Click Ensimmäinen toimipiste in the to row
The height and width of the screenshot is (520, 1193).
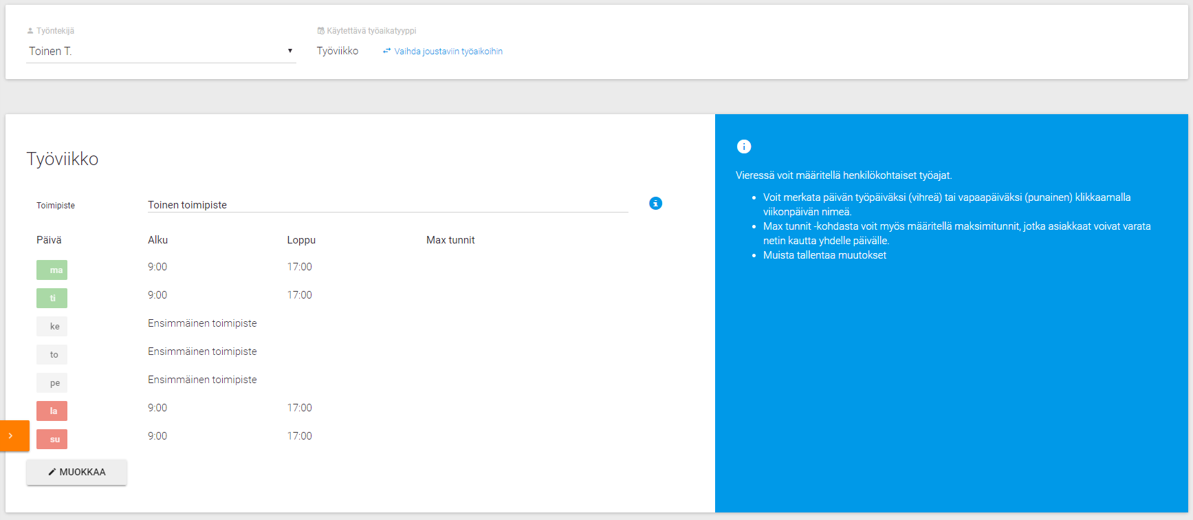[202, 351]
